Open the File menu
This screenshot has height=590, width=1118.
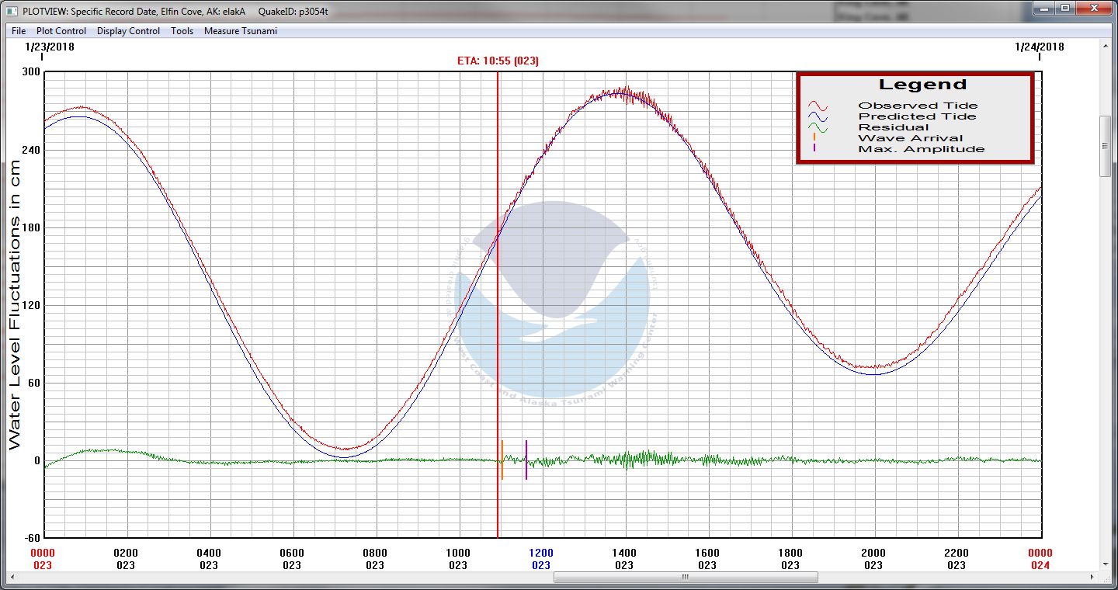tap(19, 31)
